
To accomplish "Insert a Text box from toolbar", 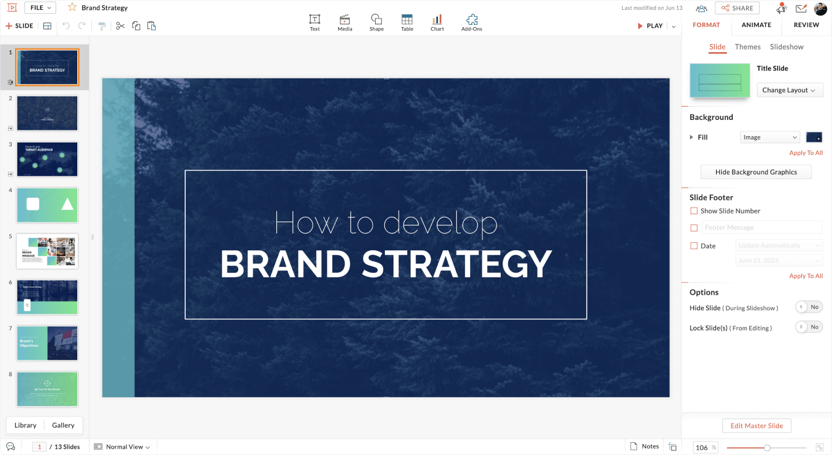I will point(314,22).
